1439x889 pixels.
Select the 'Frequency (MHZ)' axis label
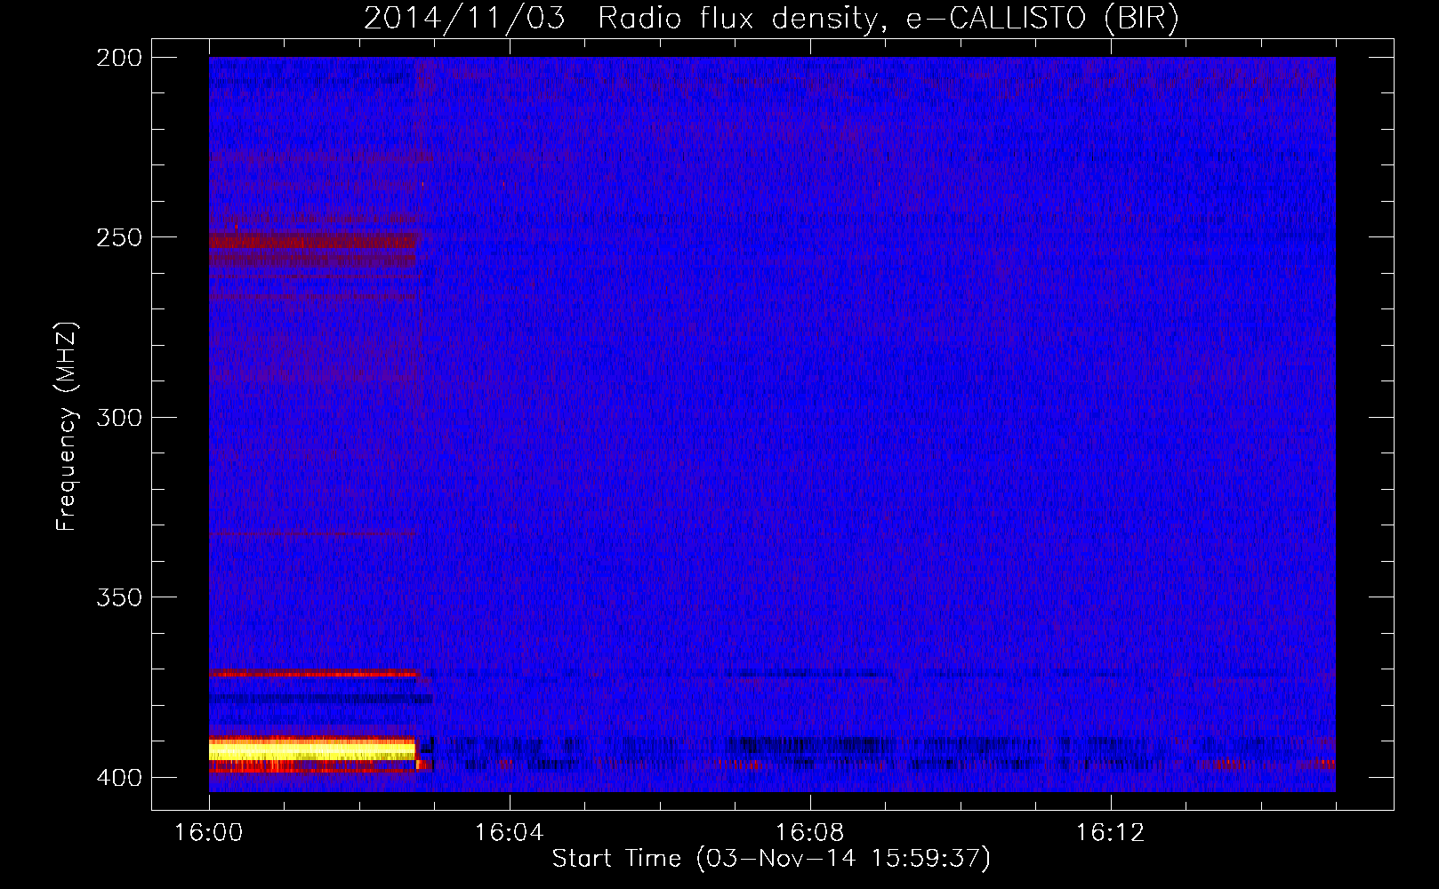67,427
